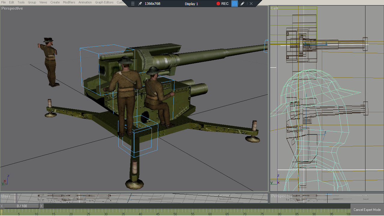This screenshot has height=216, width=384.
Task: Click the blue screenshot camera icon
Action: (235, 4)
